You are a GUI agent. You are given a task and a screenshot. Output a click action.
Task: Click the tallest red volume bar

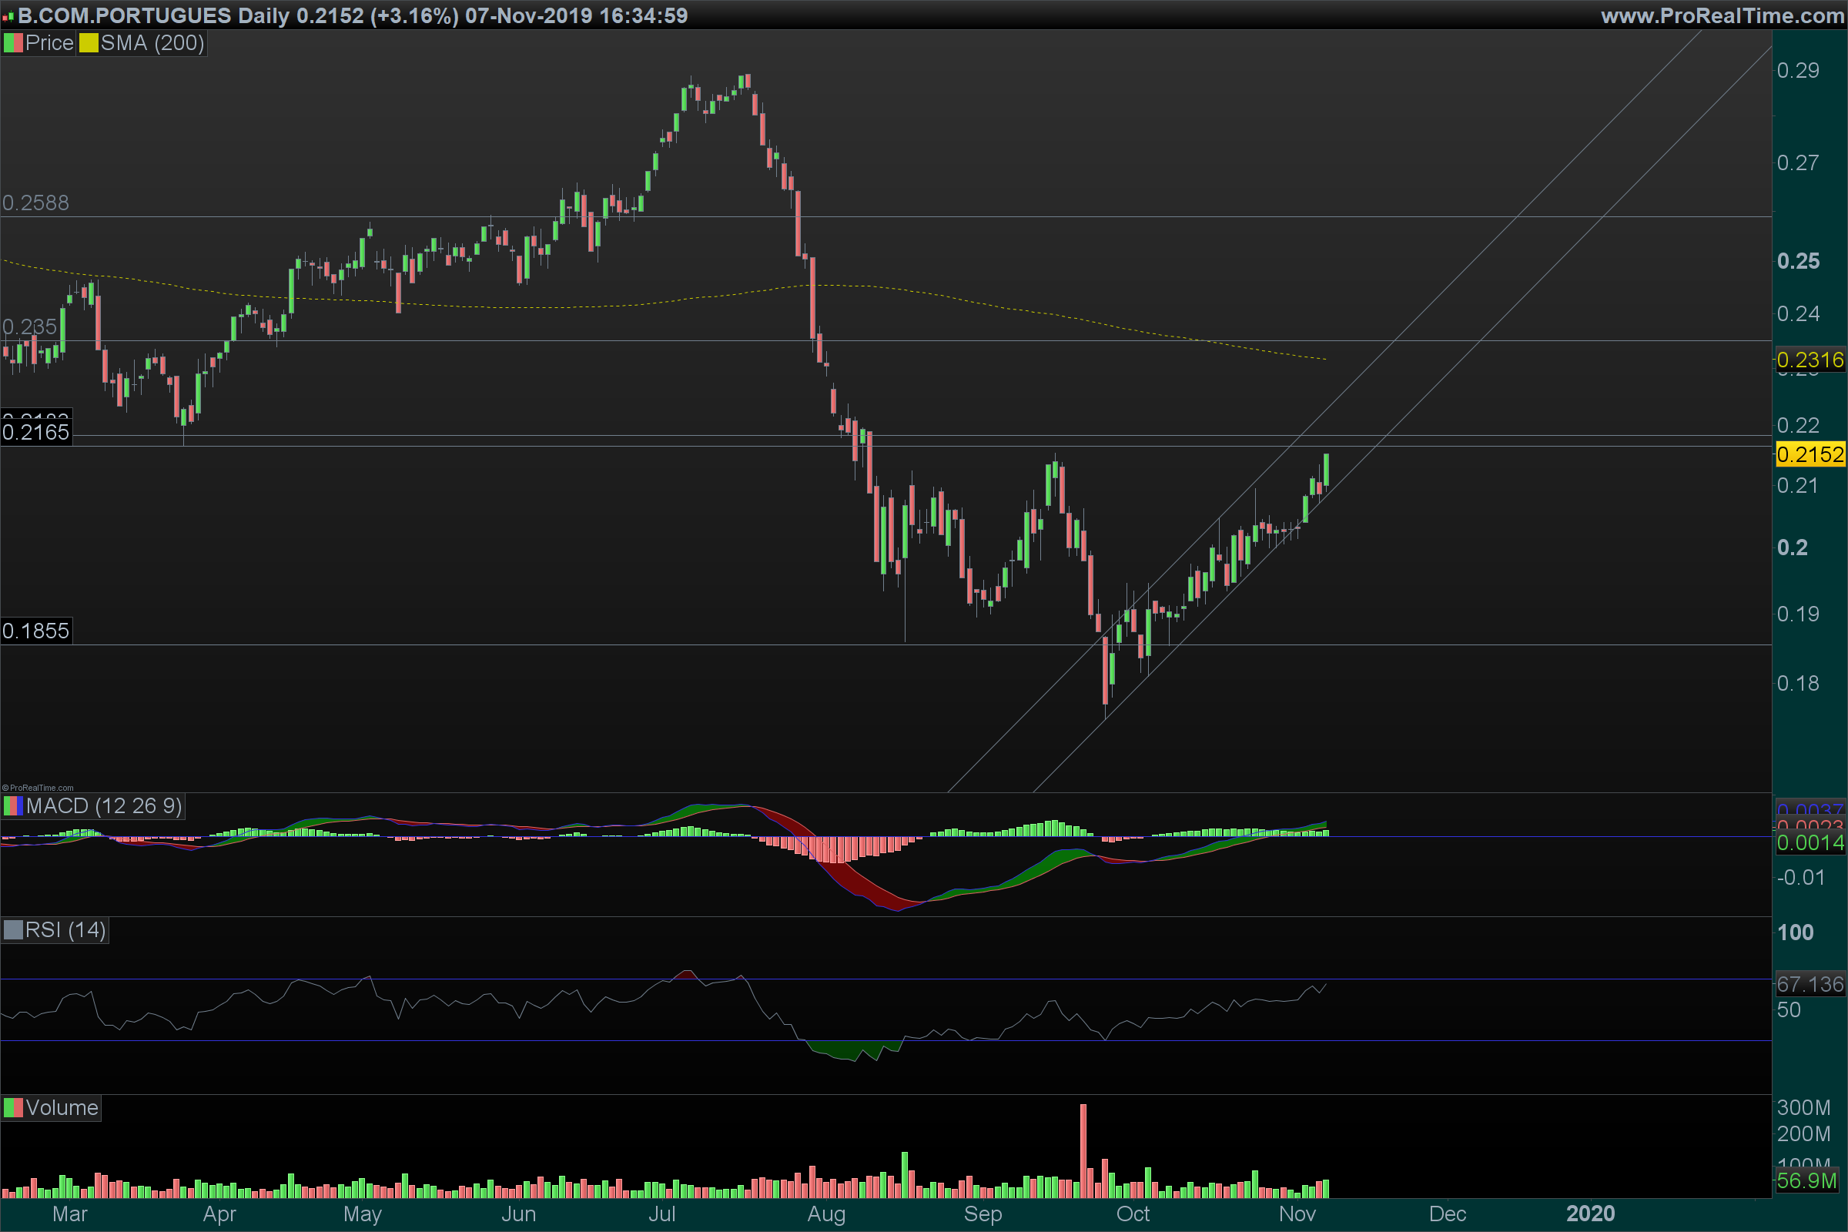(1083, 1151)
